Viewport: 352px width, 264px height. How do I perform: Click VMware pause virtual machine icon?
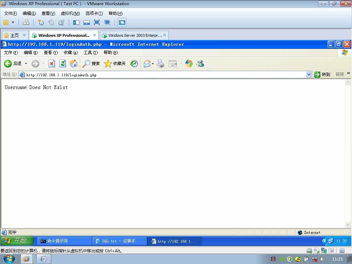click(x=6, y=22)
